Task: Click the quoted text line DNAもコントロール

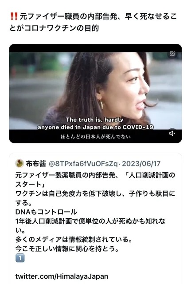Action: point(46,212)
